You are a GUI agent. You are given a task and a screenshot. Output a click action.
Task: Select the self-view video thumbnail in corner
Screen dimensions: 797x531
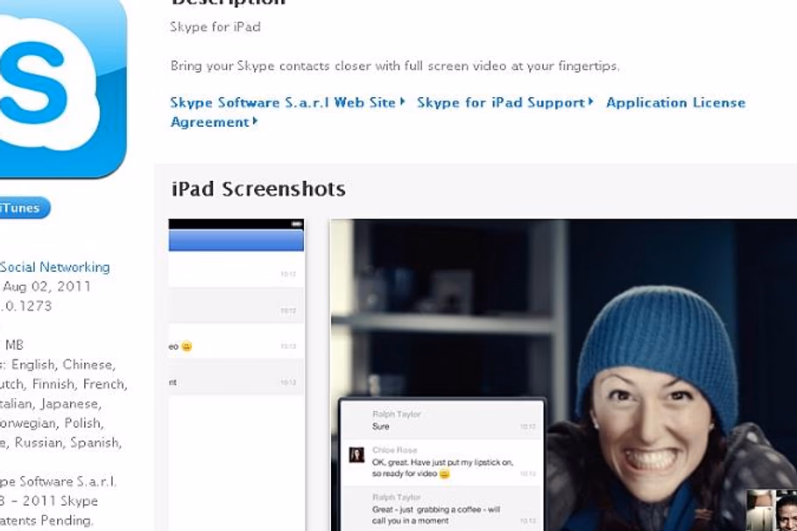click(771, 510)
